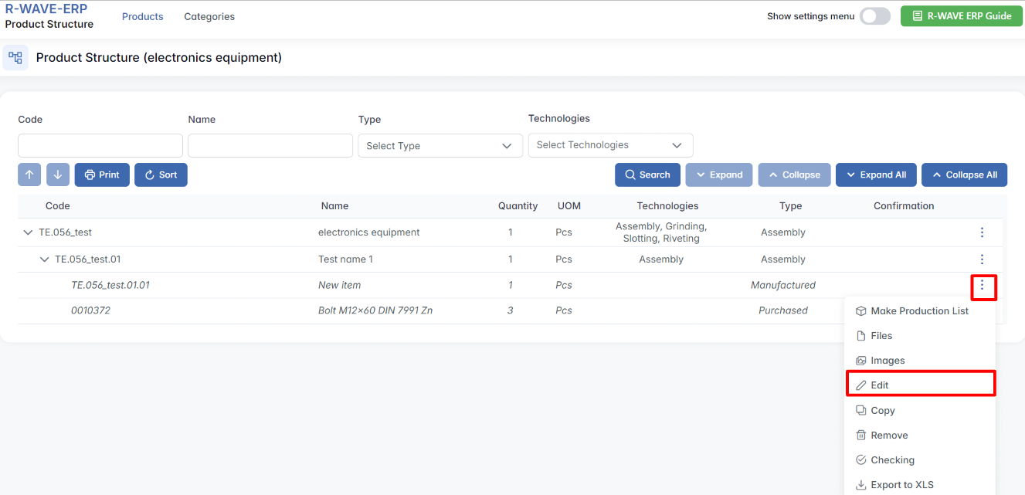Viewport: 1025px width, 495px height.
Task: Click the down arrow move button
Action: [58, 175]
